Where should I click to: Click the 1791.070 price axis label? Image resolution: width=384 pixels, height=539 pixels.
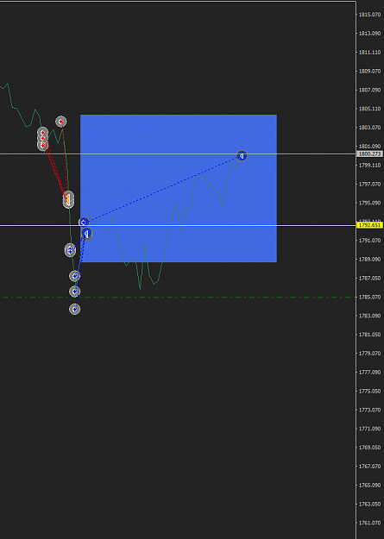[370, 241]
